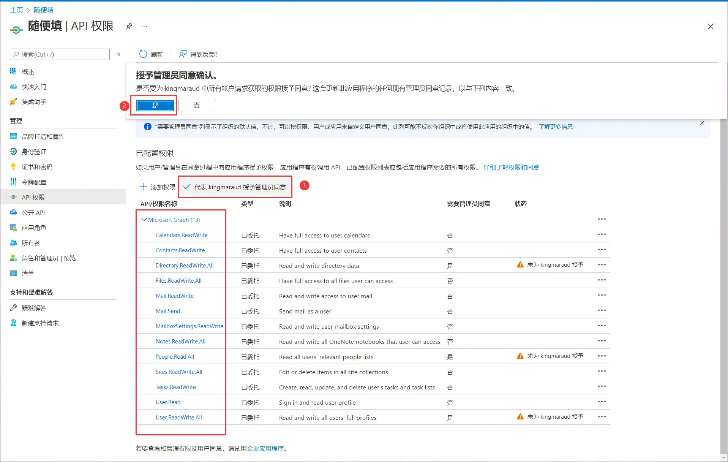Click the feedback (得到反馈) person icon
Image resolution: width=728 pixels, height=462 pixels.
point(183,54)
